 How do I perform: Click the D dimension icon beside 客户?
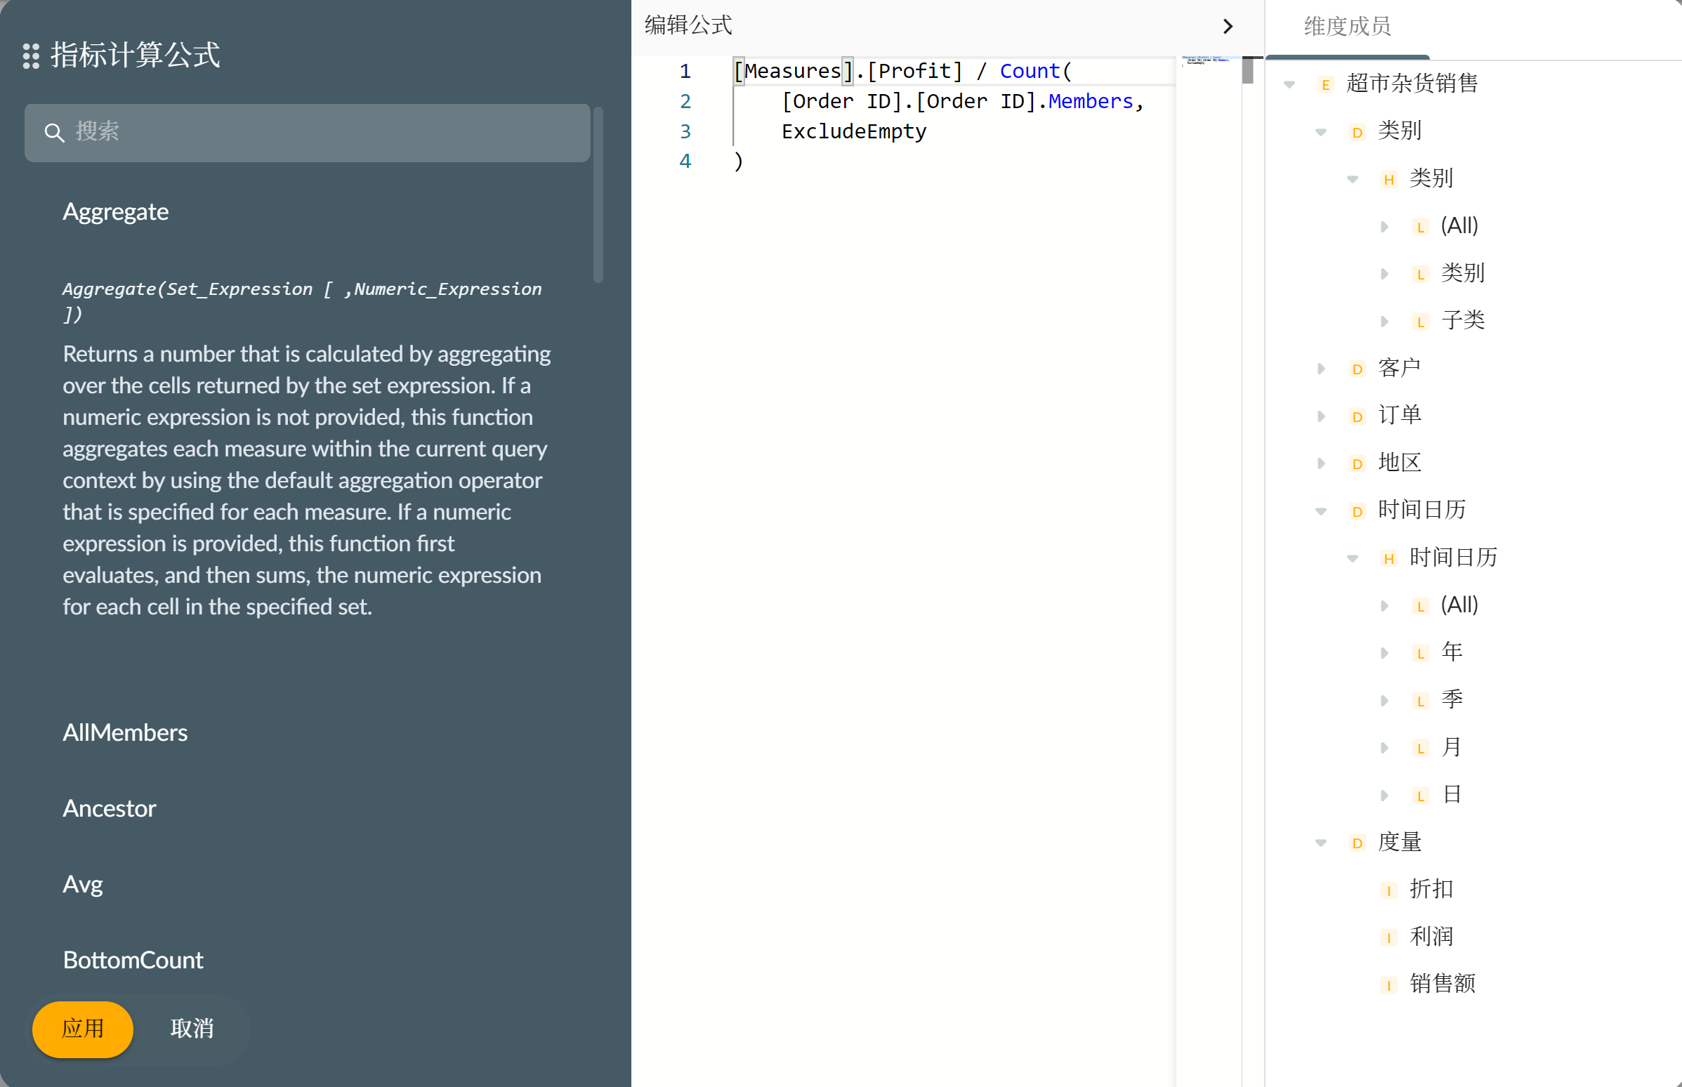(1356, 369)
